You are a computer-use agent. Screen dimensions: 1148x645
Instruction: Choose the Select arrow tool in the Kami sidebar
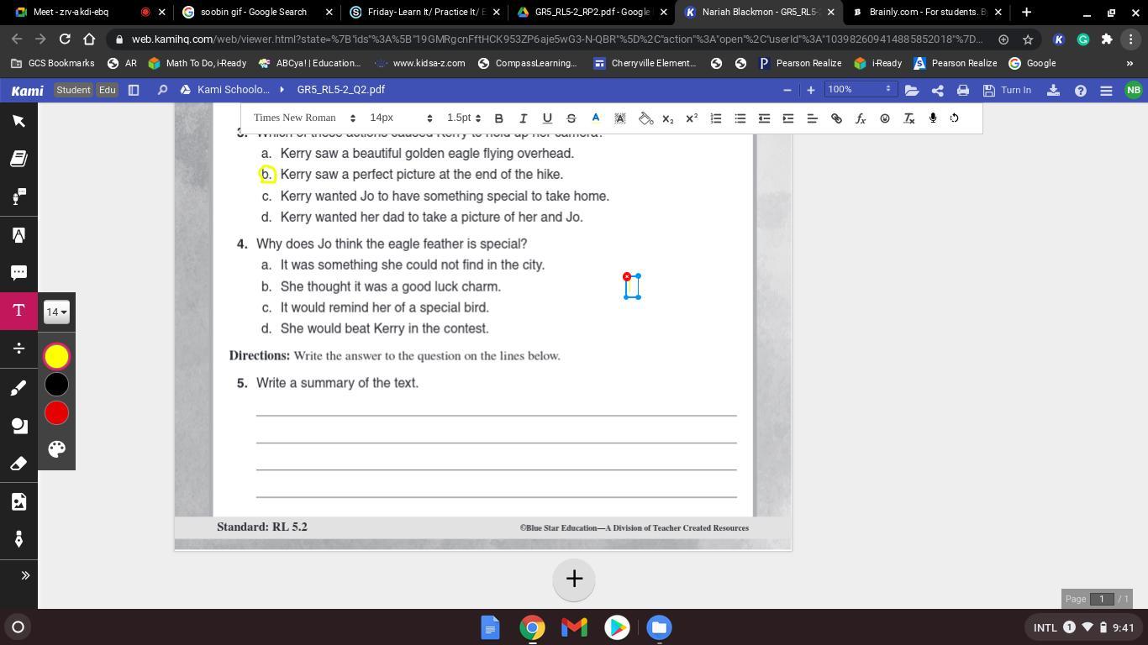18,121
